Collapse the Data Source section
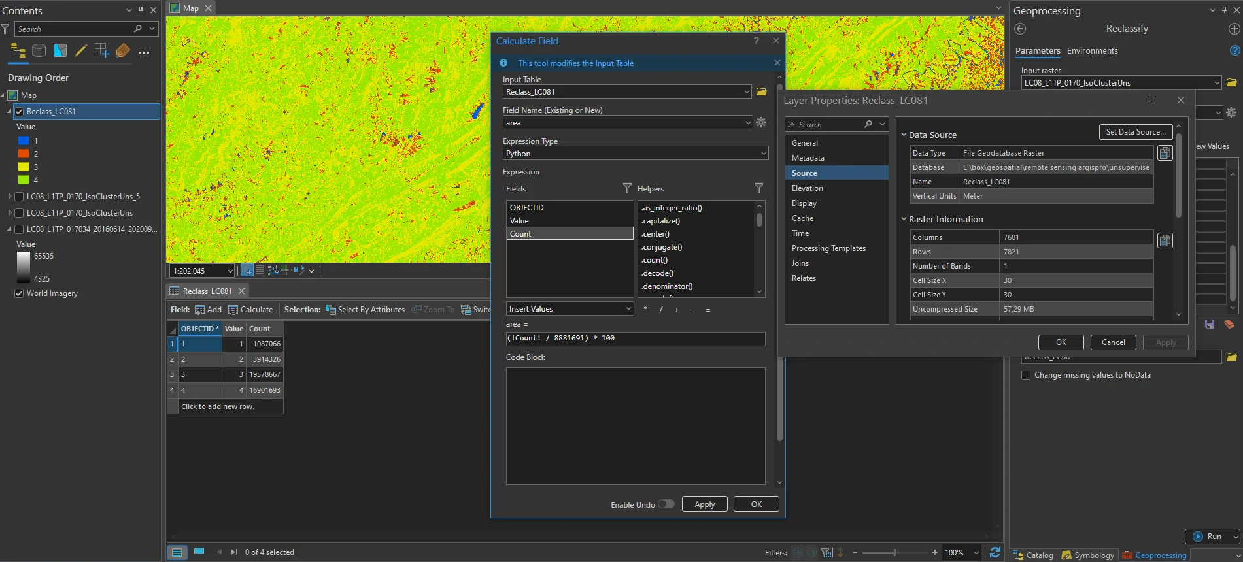1243x562 pixels. tap(904, 135)
